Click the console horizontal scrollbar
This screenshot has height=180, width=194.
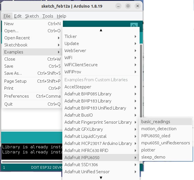pyautogui.click(x=32, y=162)
